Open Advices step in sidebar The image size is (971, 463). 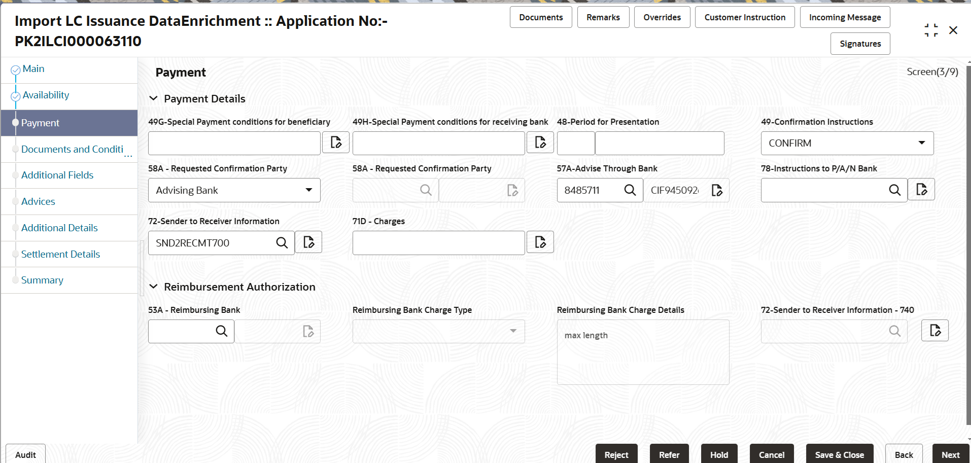click(x=38, y=201)
